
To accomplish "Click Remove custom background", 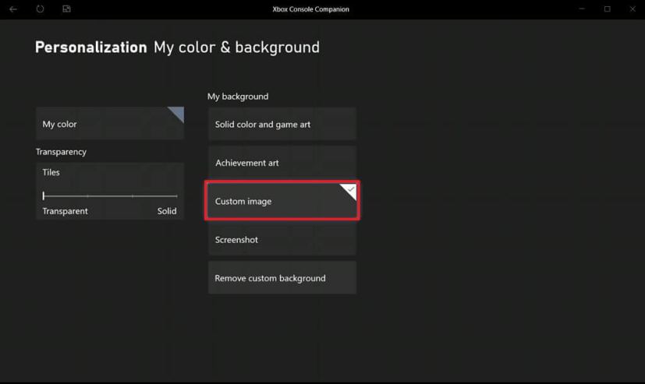I will point(282,278).
